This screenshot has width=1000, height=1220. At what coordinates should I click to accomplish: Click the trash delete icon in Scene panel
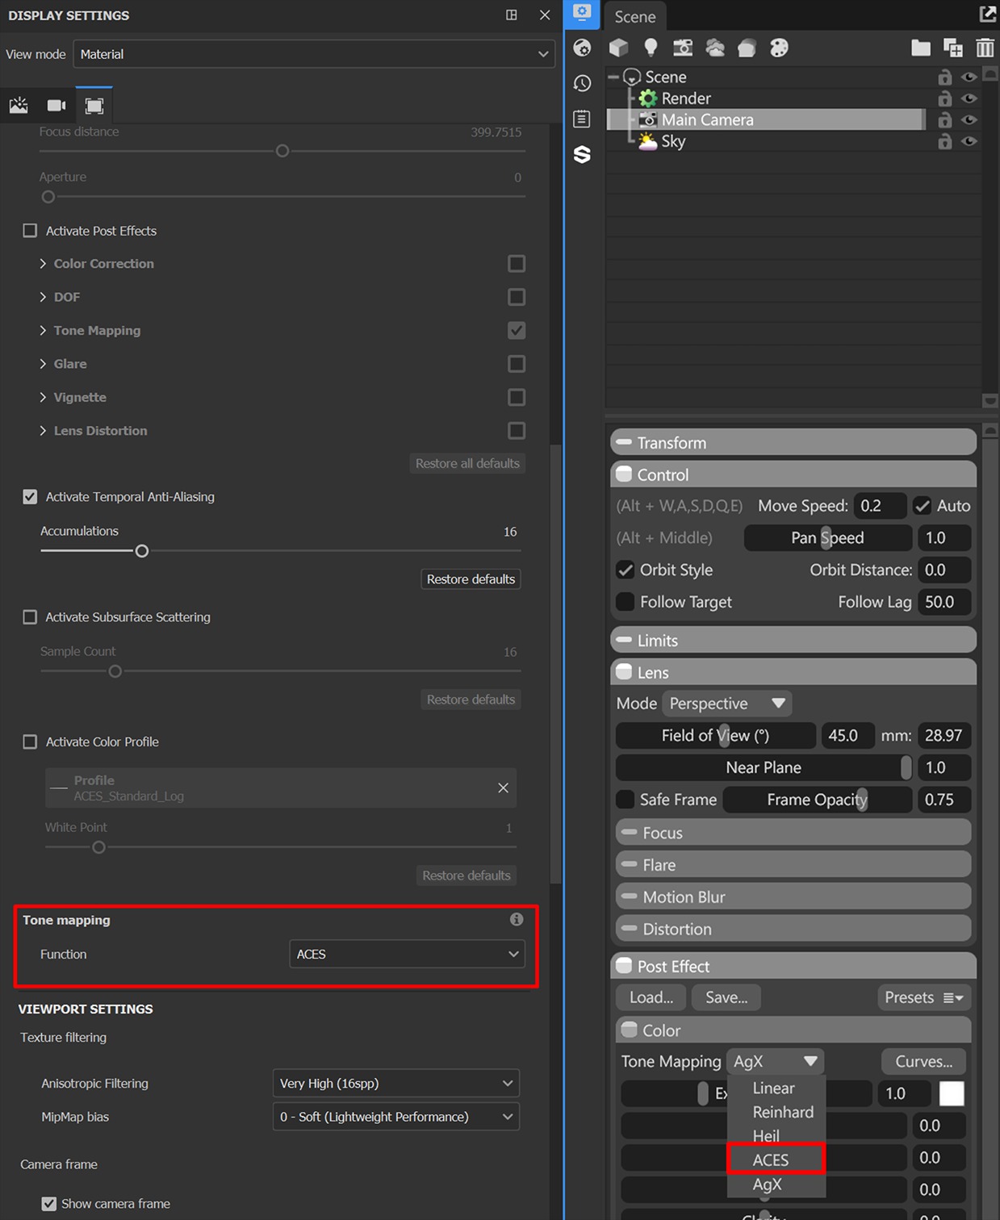coord(985,48)
